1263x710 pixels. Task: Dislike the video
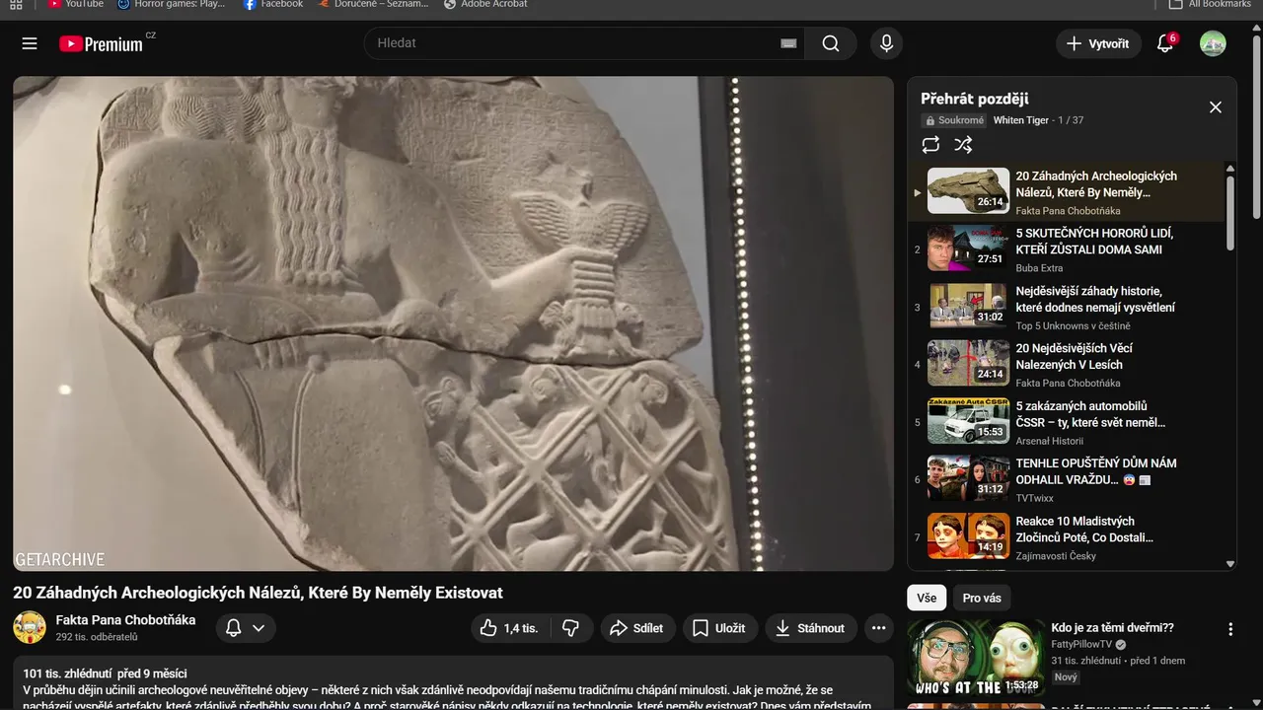tap(570, 628)
